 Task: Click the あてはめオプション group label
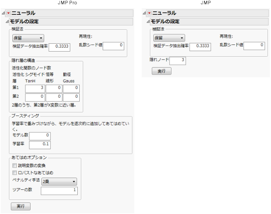[x=29, y=157]
